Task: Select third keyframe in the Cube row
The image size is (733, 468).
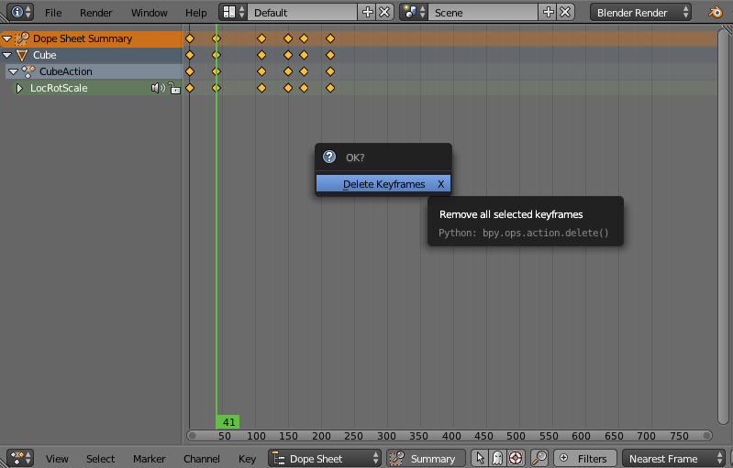Action: pos(261,55)
